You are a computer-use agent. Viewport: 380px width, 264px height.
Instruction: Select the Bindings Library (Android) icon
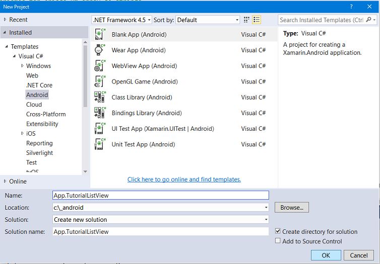click(100, 113)
